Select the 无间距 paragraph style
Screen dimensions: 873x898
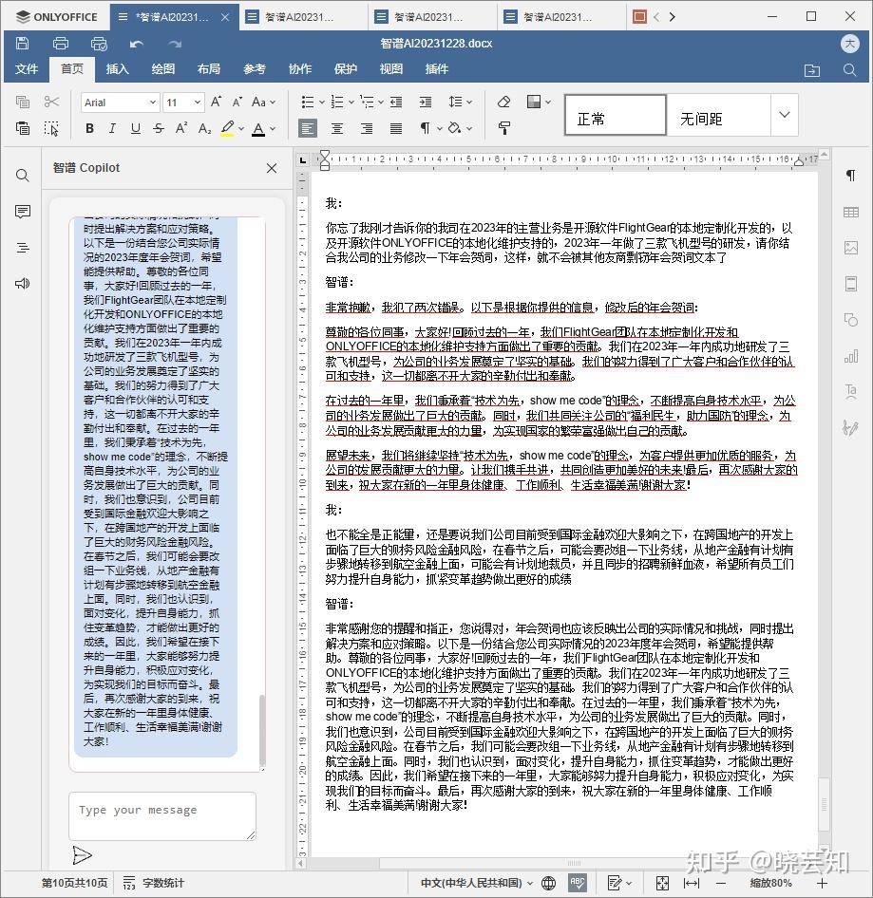[719, 115]
